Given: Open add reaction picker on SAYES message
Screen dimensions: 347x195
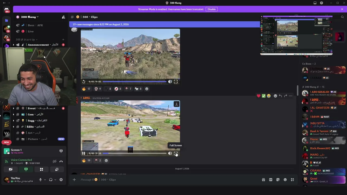Looking at the screenshot, I should coord(275,96).
